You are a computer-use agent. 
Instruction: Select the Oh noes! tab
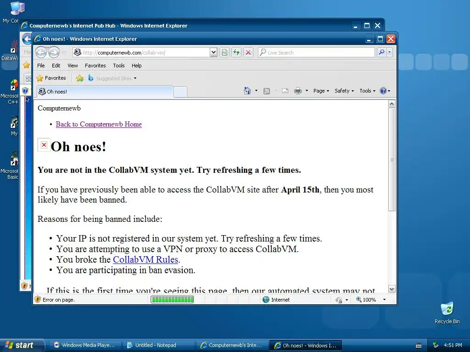click(x=105, y=92)
